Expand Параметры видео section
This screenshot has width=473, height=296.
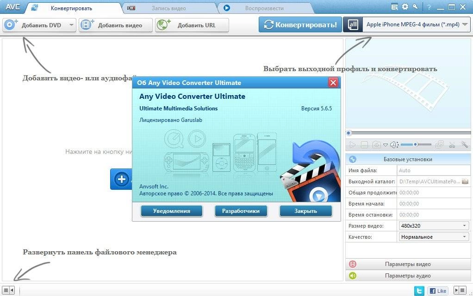(408, 264)
